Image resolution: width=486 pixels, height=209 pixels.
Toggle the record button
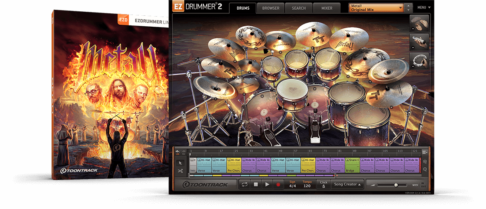click(x=278, y=184)
